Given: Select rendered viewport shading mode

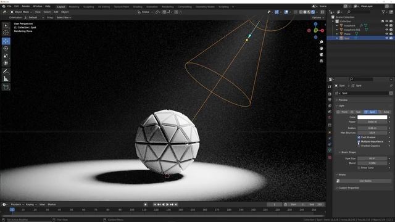Looking at the screenshot, I should point(313,12).
